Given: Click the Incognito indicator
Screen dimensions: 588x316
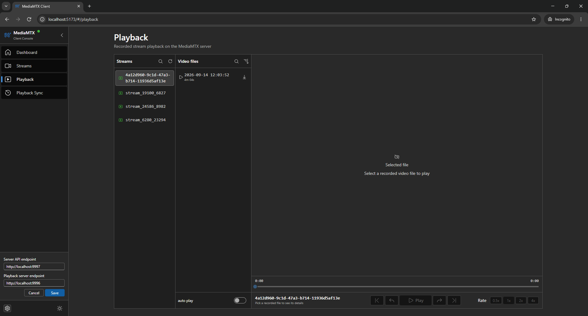Looking at the screenshot, I should pos(559,19).
